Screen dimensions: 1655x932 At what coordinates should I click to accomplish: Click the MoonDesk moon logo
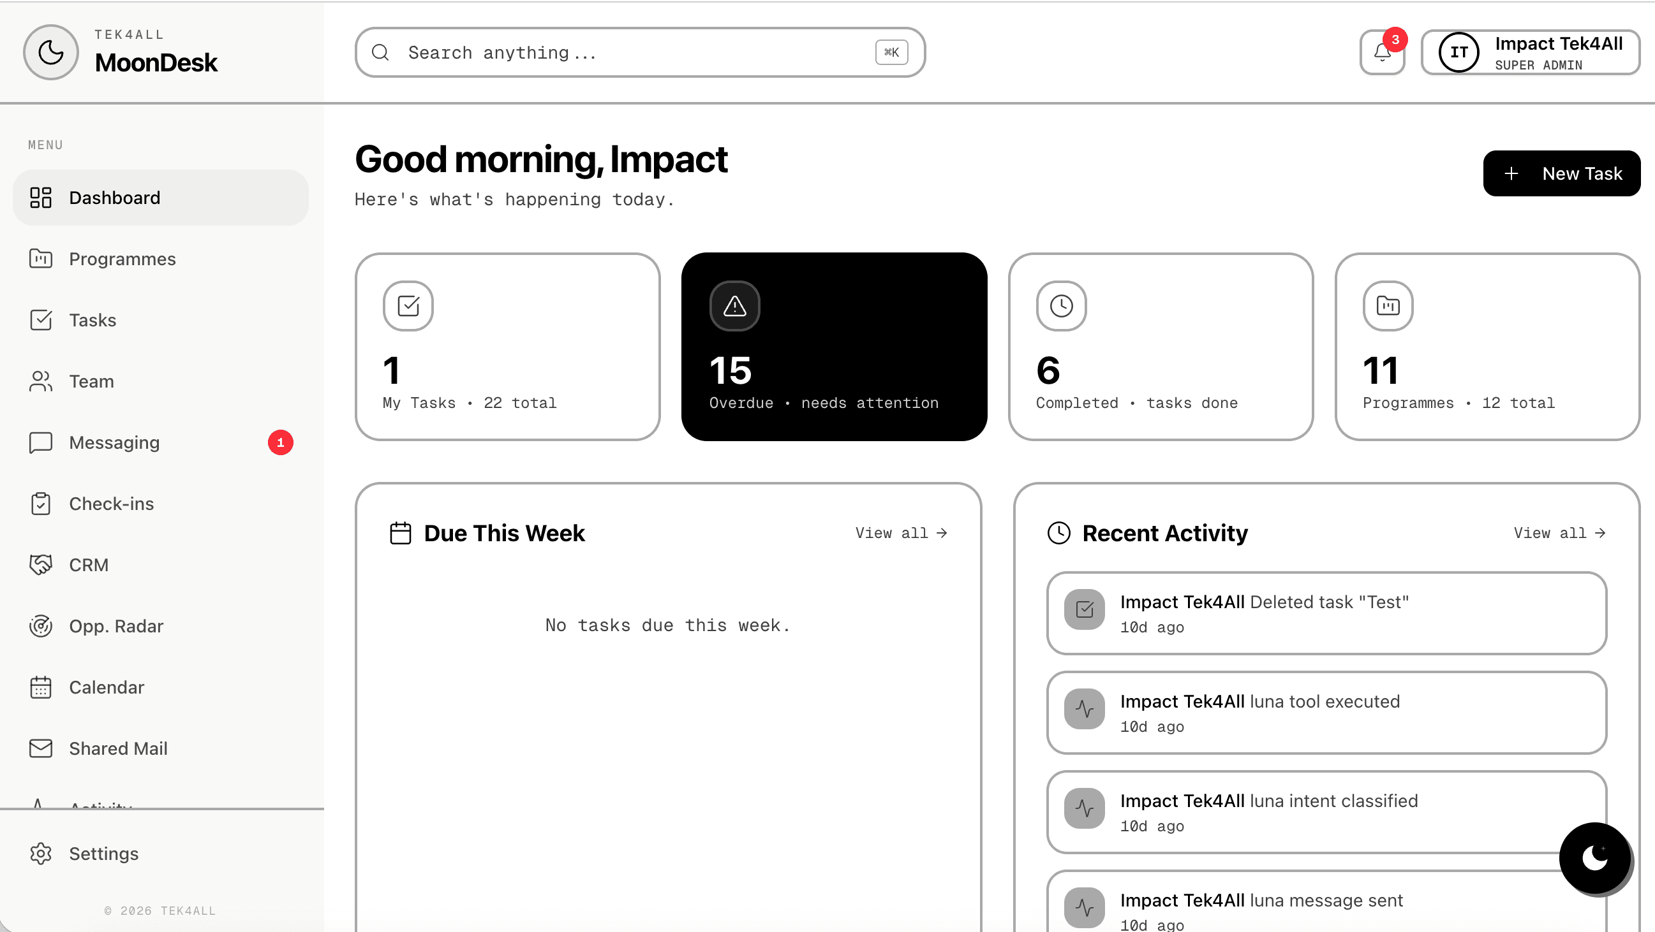click(x=50, y=52)
